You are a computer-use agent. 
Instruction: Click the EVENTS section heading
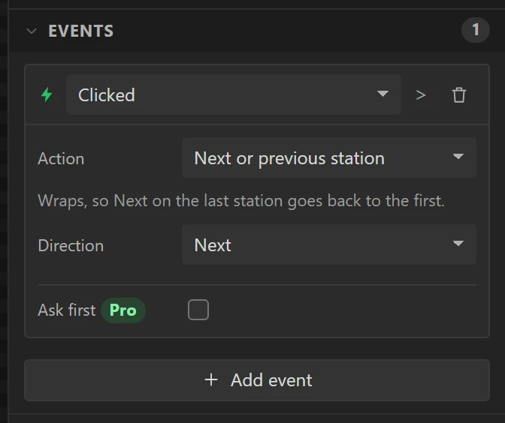[x=81, y=31]
